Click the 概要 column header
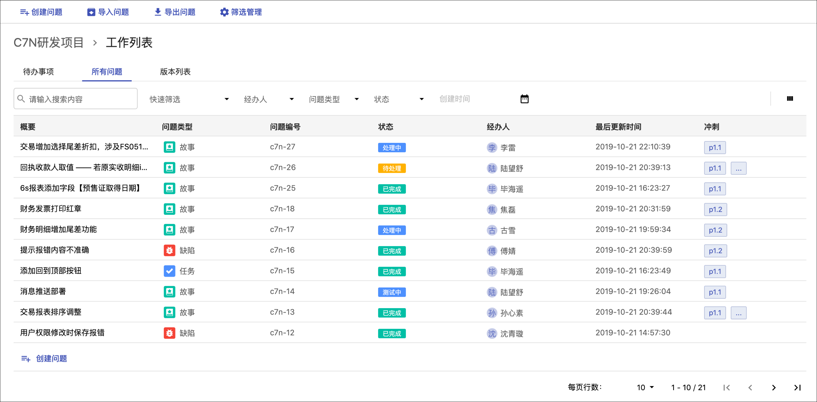Viewport: 817px width, 402px height. click(28, 127)
